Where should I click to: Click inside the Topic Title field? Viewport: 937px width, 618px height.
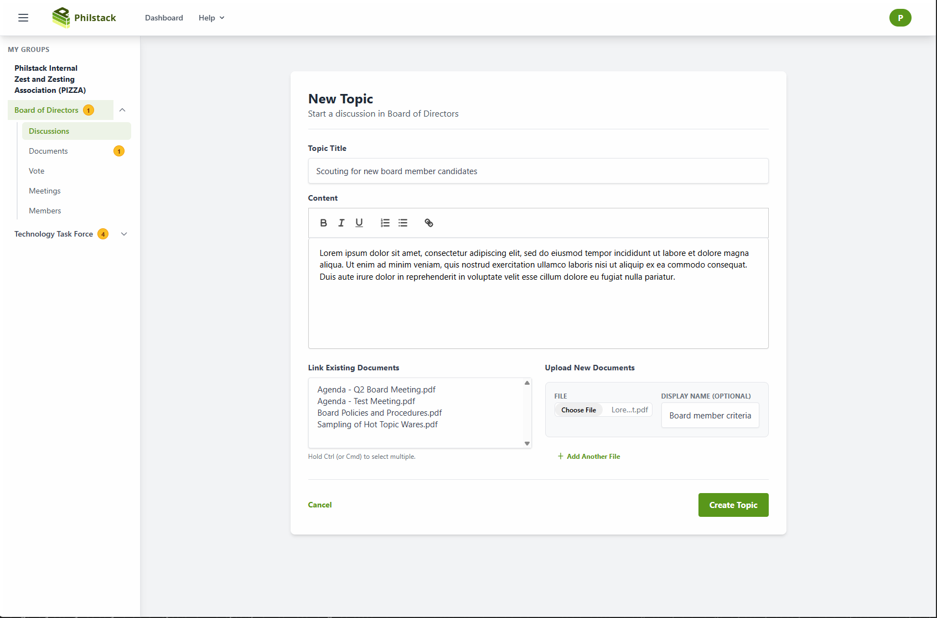538,171
